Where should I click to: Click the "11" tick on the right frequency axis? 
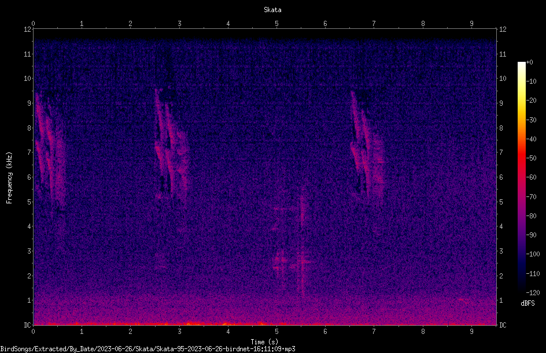(x=503, y=54)
